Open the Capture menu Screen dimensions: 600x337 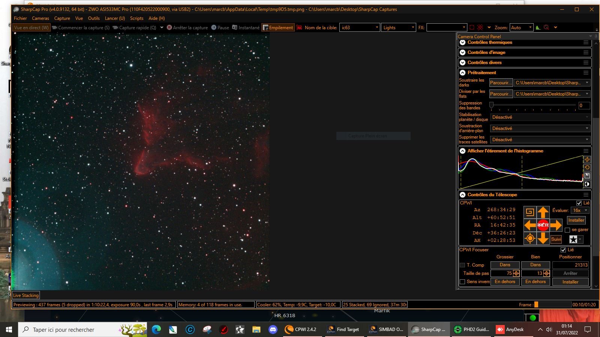[62, 18]
